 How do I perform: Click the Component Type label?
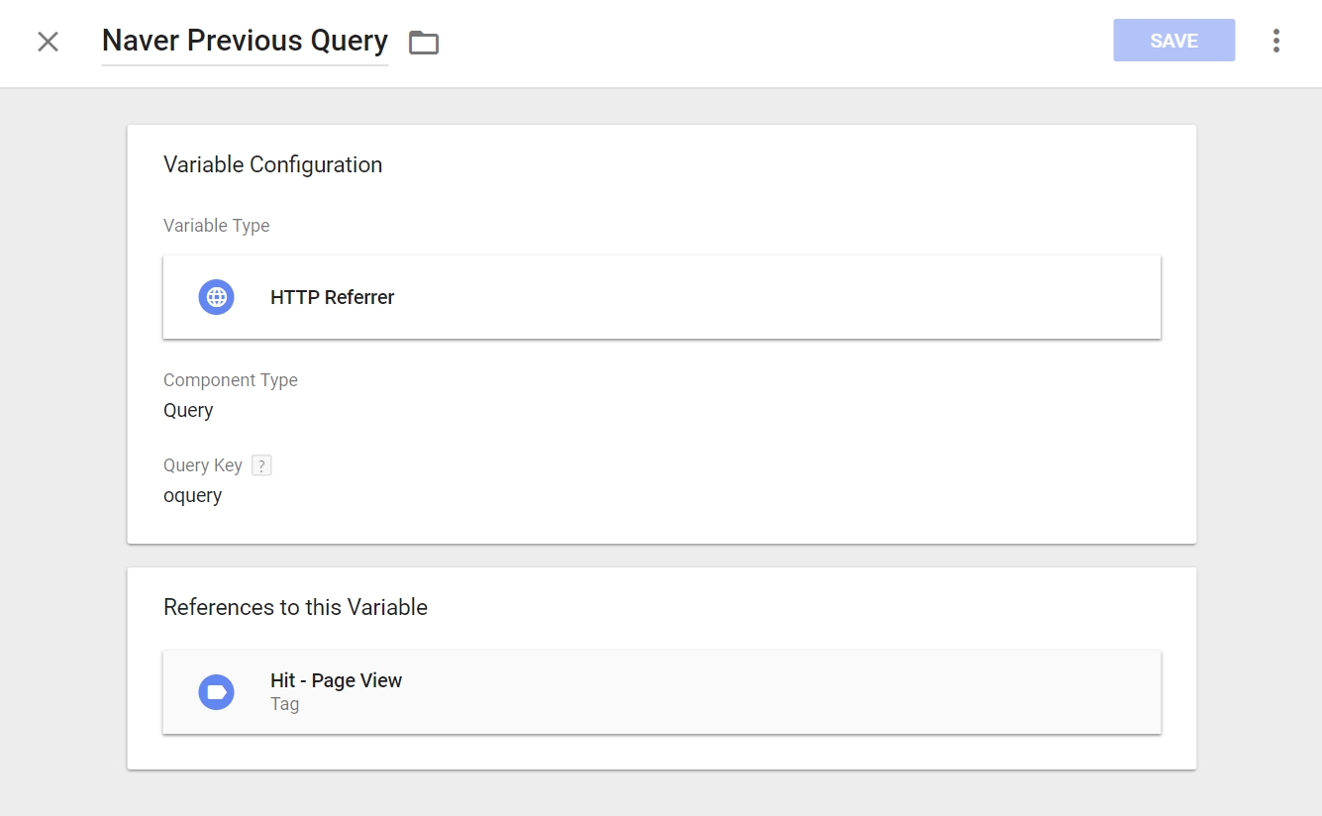230,380
